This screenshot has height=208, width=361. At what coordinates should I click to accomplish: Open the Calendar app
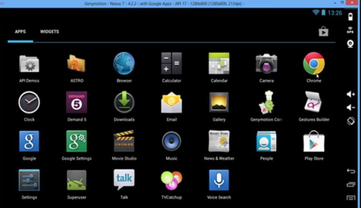click(219, 63)
